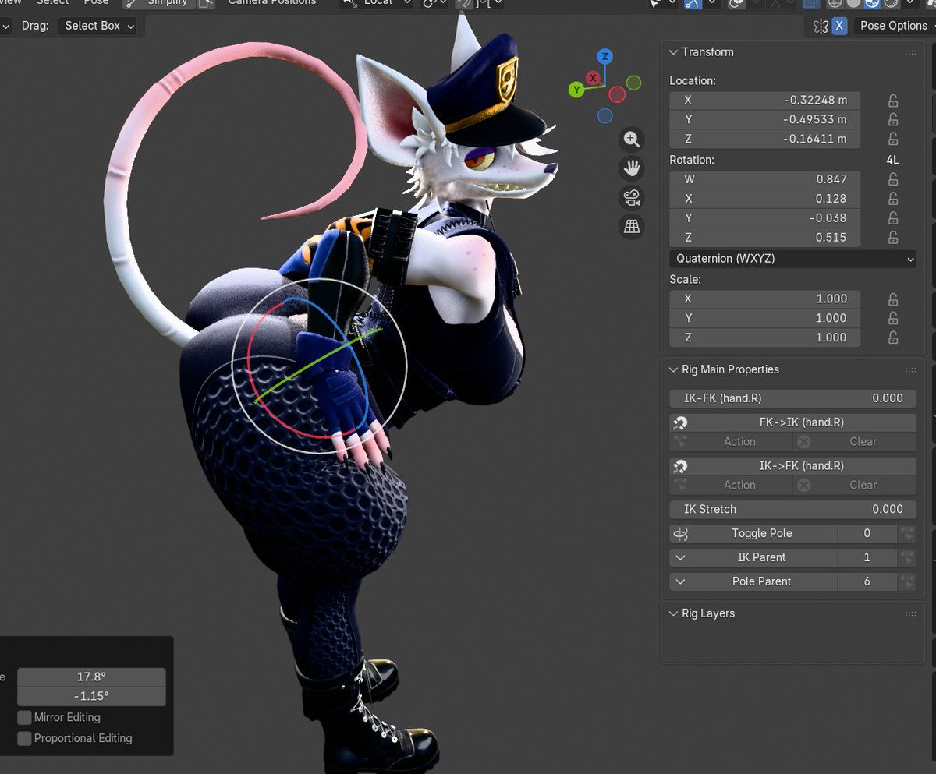Lock the Location Y value
The width and height of the screenshot is (936, 774).
point(893,120)
